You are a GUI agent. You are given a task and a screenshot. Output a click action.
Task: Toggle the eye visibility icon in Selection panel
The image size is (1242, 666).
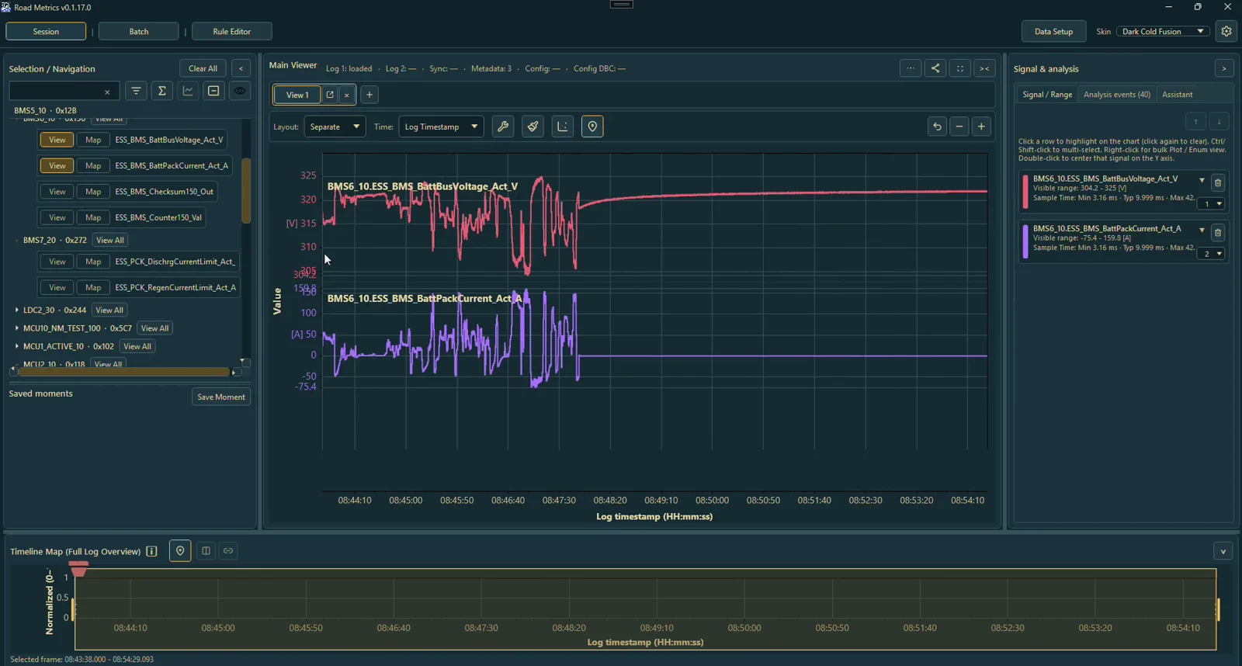coord(240,91)
